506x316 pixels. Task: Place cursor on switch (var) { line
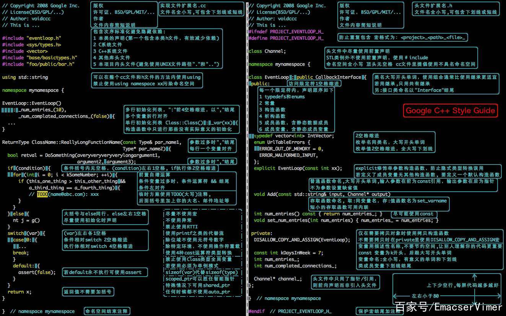click(x=26, y=233)
